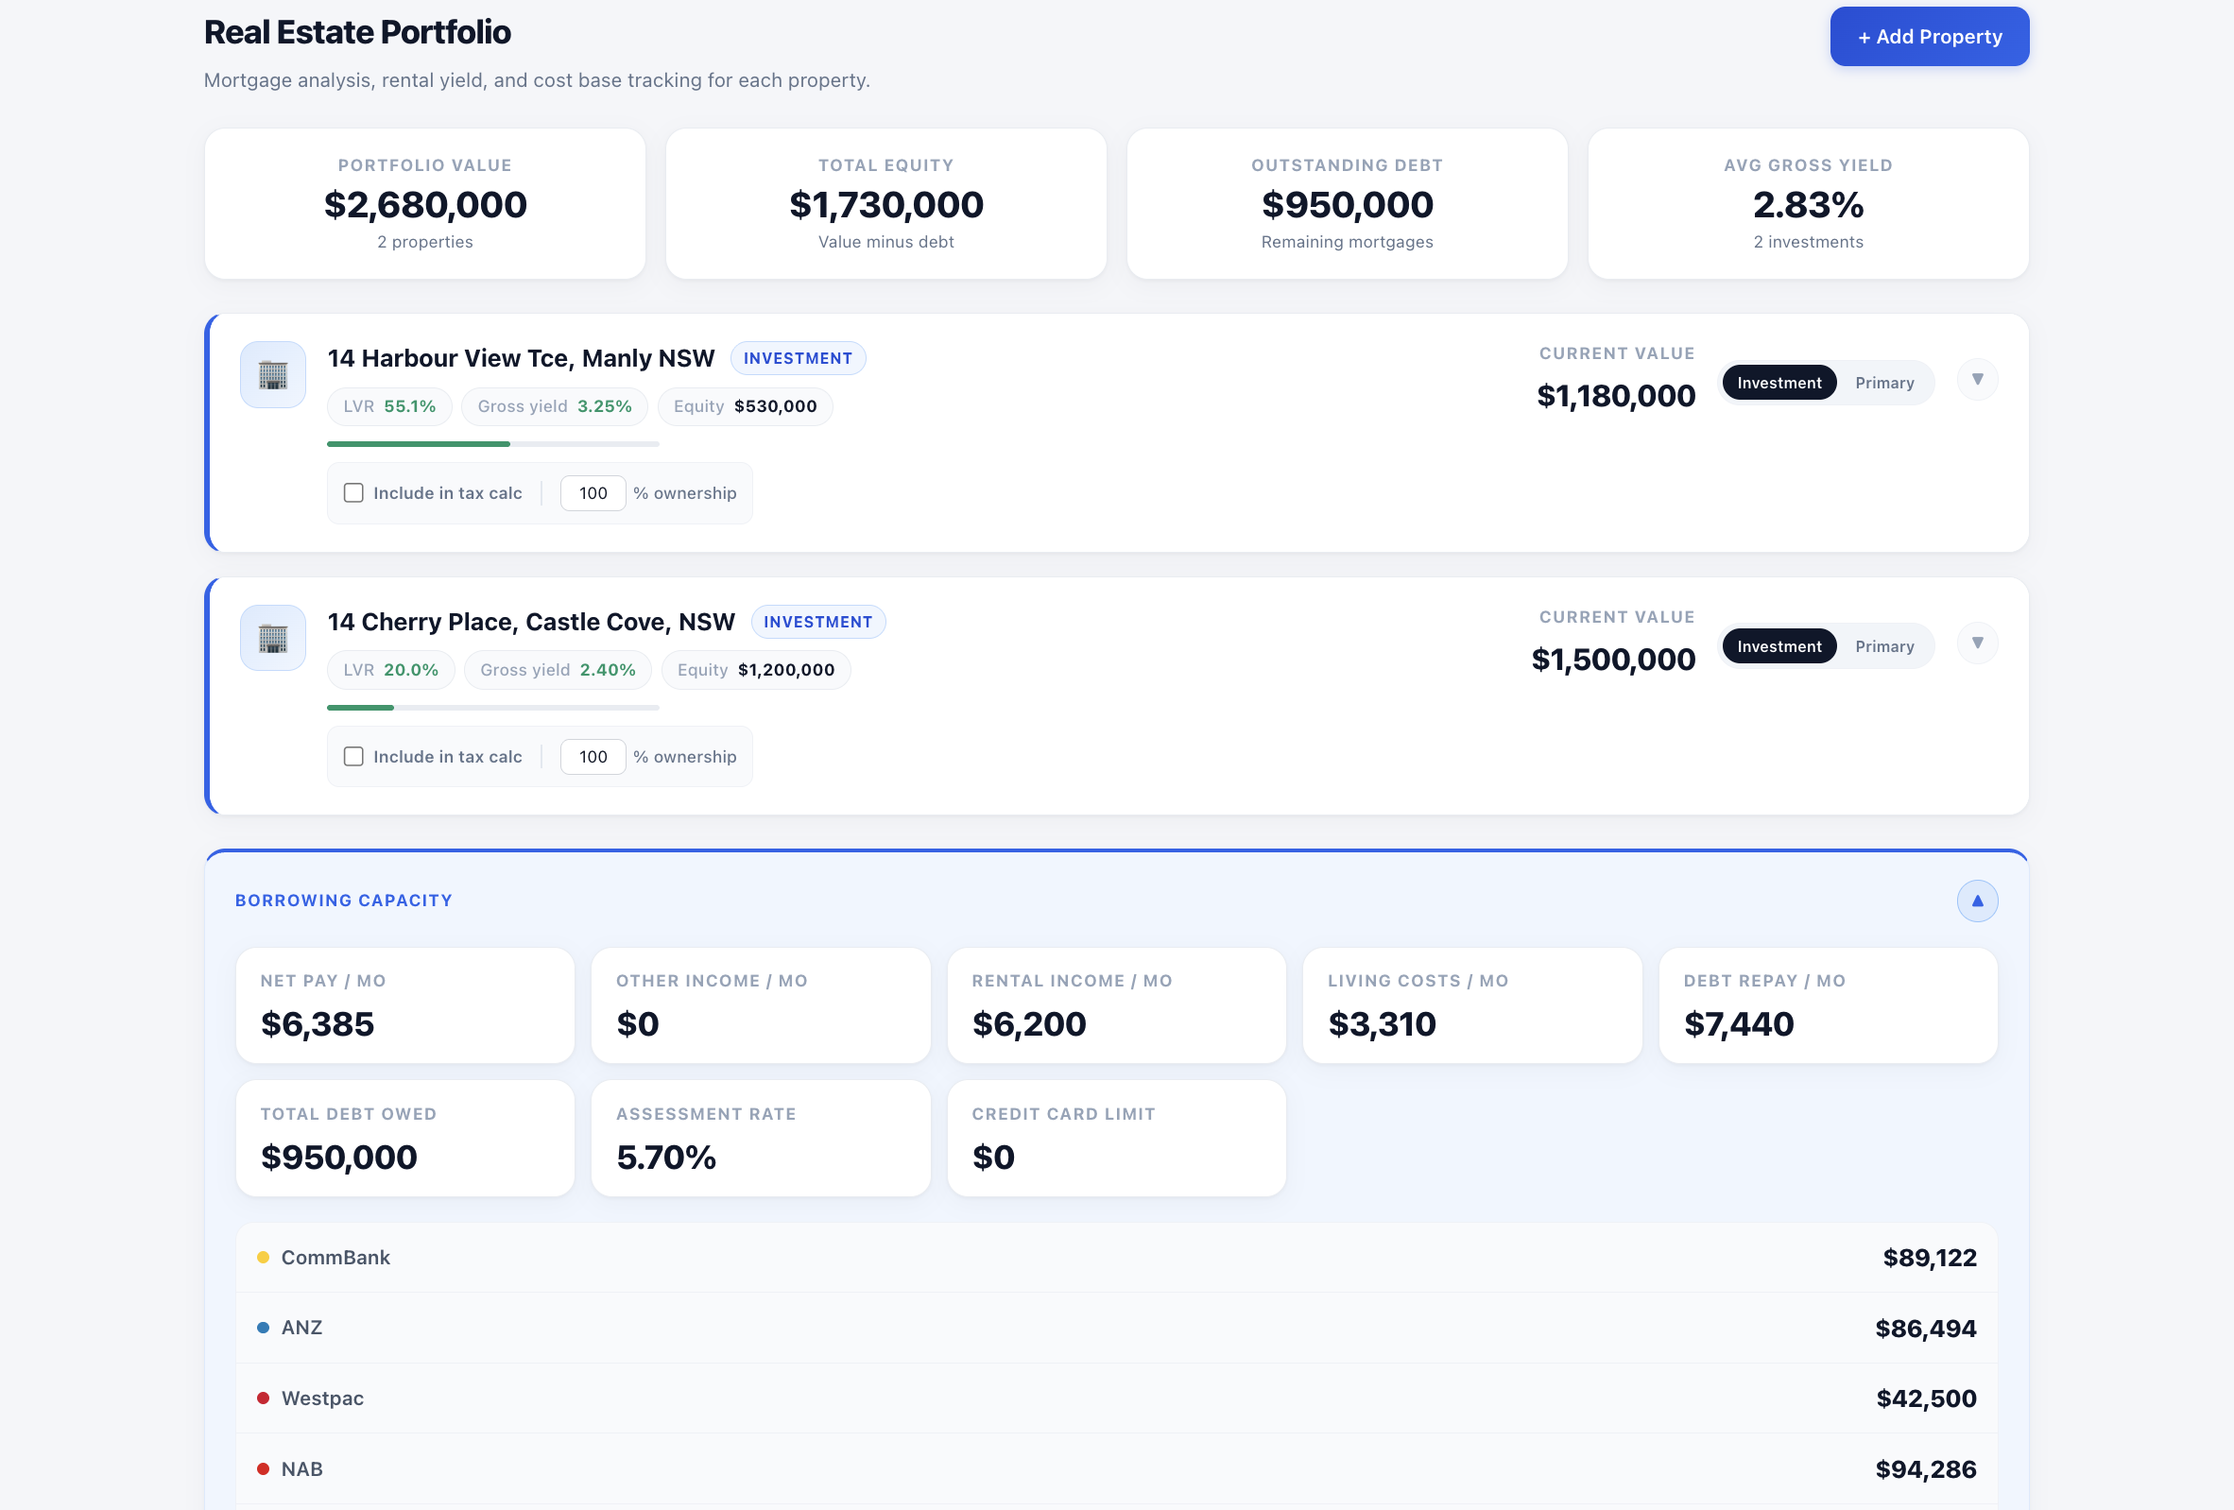Image resolution: width=2234 pixels, height=1510 pixels.
Task: Click the blue dot beside ANZ
Action: point(263,1328)
